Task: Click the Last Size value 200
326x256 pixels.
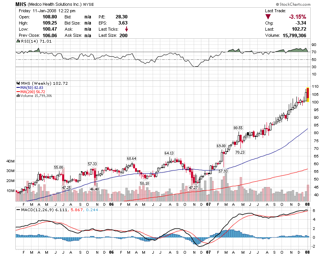Action: (x=123, y=35)
